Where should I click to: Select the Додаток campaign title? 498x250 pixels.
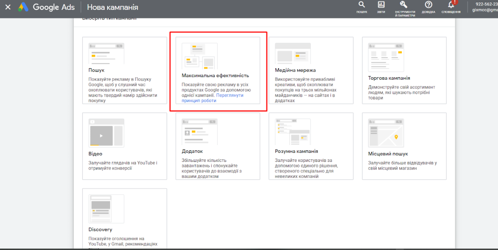(192, 151)
